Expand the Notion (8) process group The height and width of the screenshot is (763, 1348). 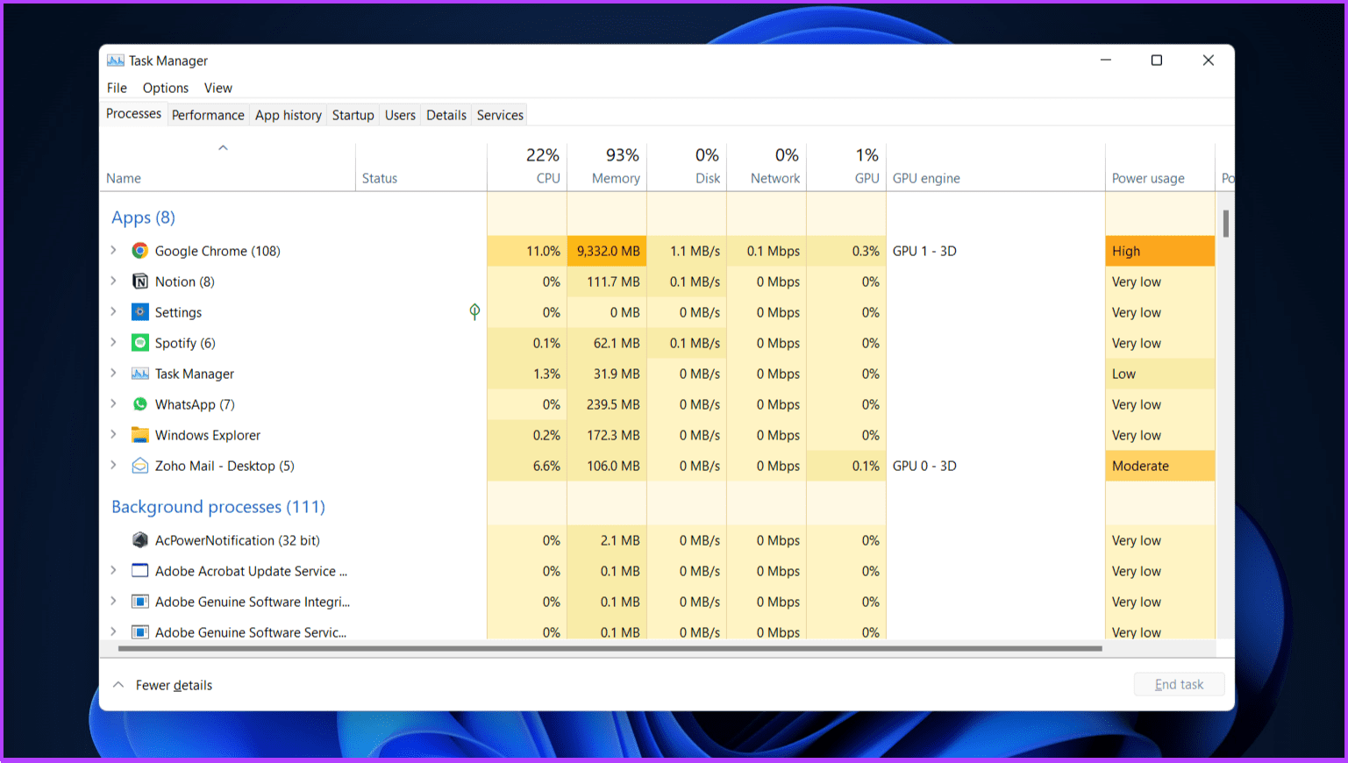114,282
